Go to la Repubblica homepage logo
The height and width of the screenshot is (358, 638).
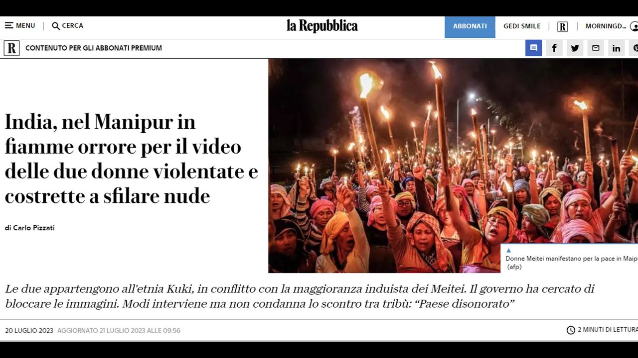click(x=322, y=26)
